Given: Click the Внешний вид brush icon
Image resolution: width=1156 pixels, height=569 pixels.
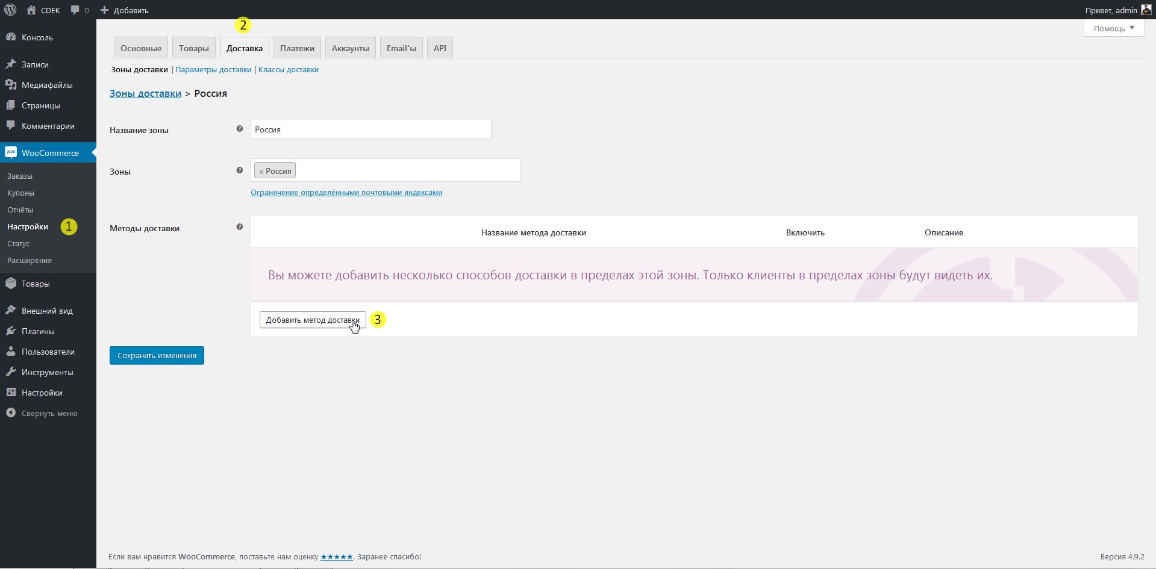Looking at the screenshot, I should click(x=11, y=310).
